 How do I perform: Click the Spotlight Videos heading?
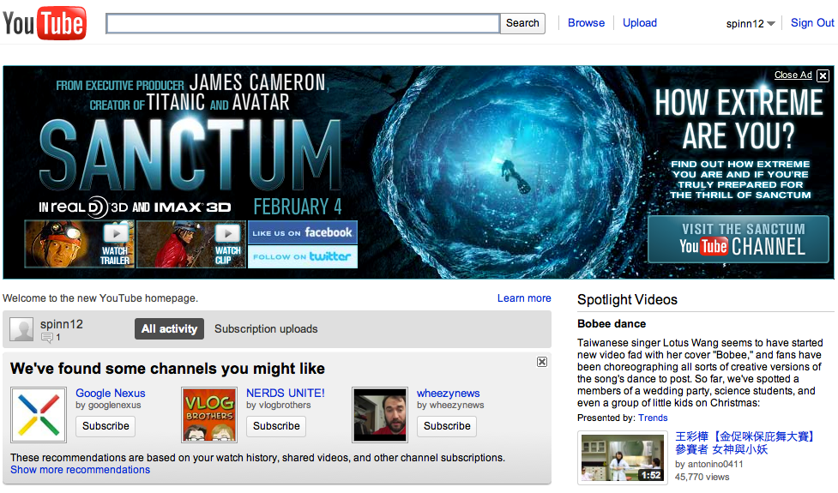point(628,299)
